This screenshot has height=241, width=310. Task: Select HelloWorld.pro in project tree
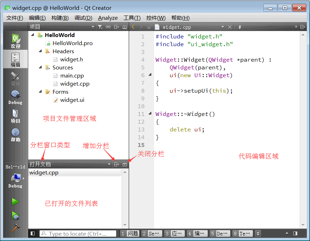(72, 43)
